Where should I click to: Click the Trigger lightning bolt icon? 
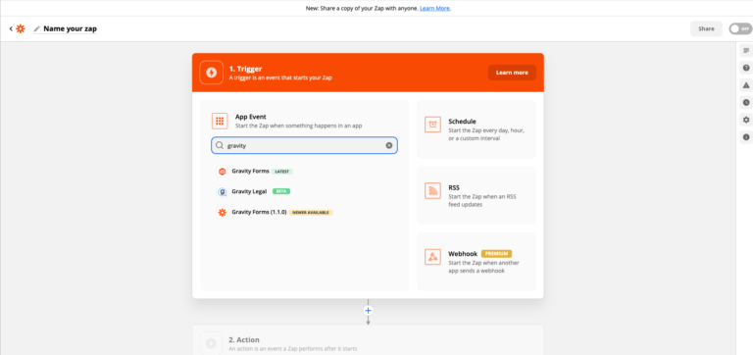pos(212,73)
